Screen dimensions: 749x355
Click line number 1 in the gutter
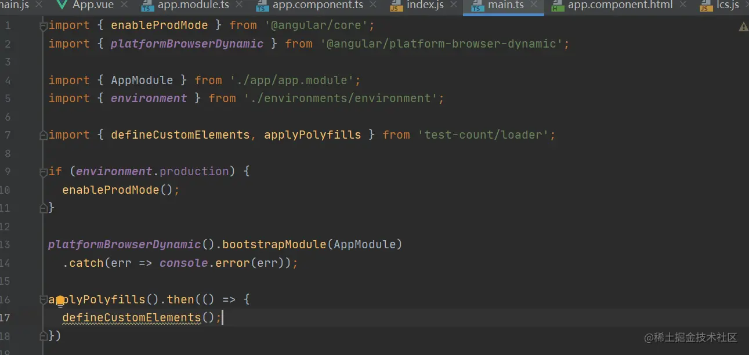click(8, 26)
